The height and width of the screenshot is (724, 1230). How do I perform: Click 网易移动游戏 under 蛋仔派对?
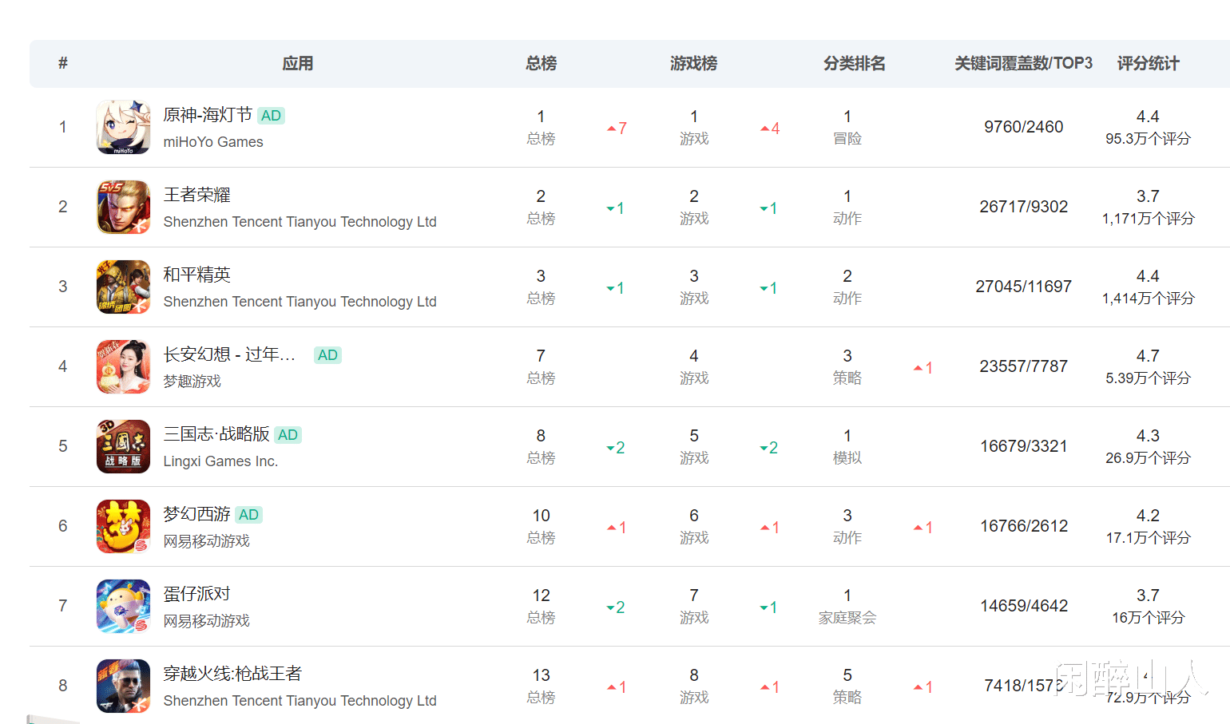tap(206, 621)
